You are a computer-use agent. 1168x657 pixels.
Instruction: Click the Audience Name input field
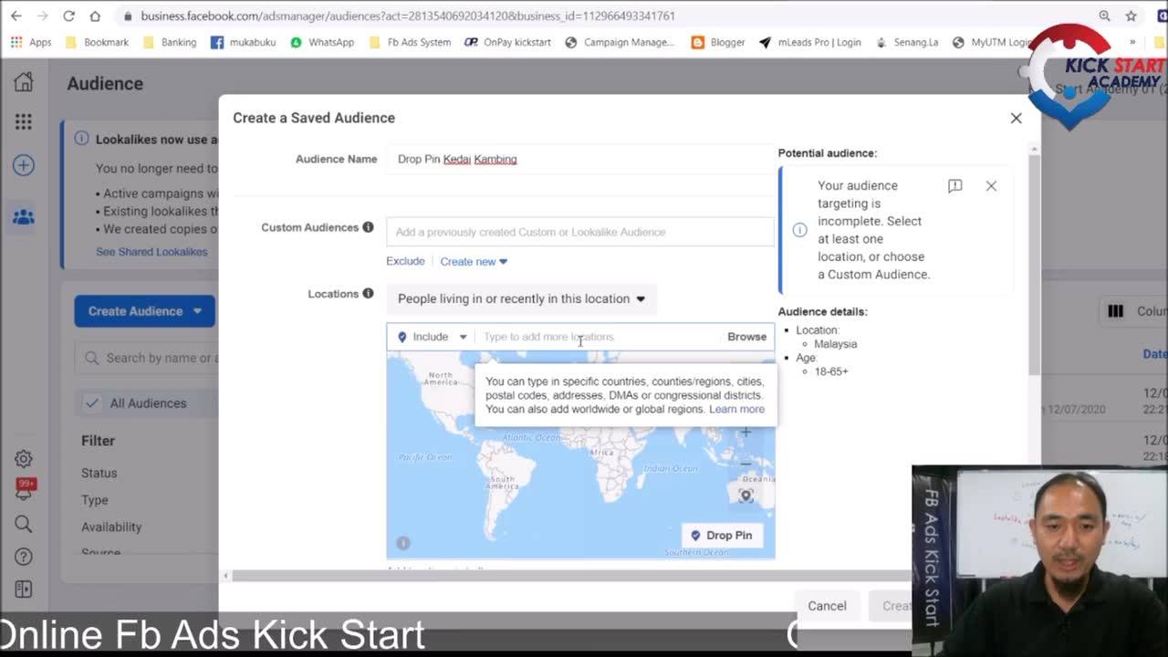[x=580, y=159]
